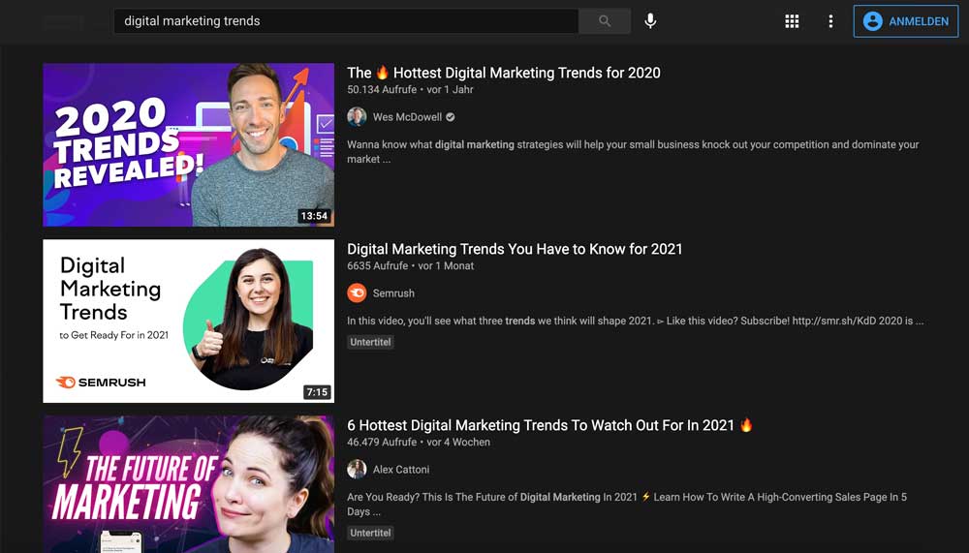Click the search magnifier button
Screen dimensions: 969x553
(x=605, y=21)
